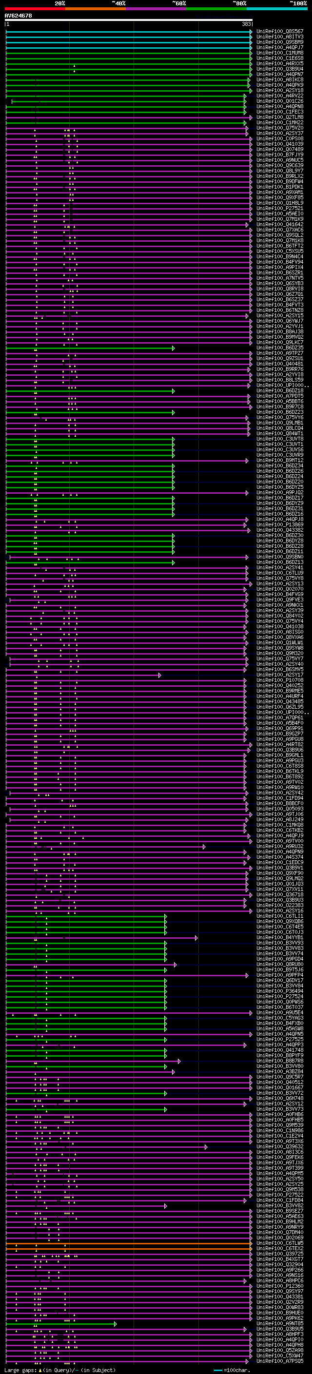312x1374 pixels.
Task: Select the UniRef100_P10708 label
Action: coord(280,680)
